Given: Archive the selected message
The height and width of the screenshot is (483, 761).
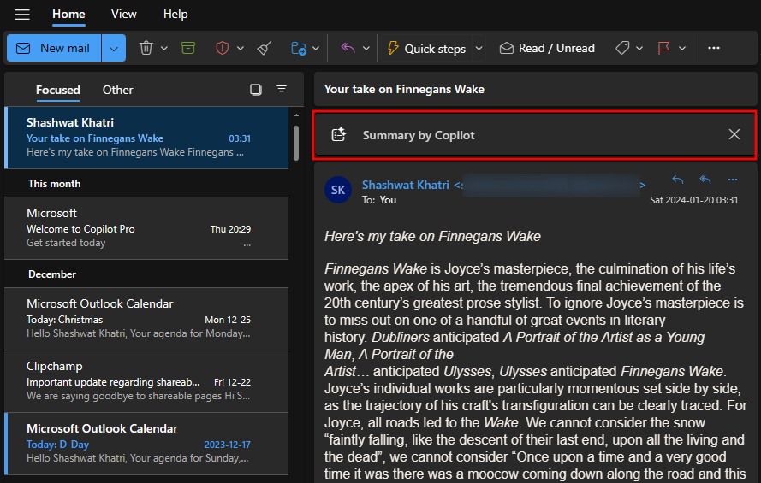Looking at the screenshot, I should coord(188,48).
